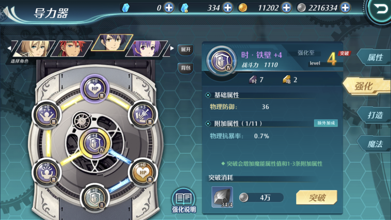Viewport: 391px width, 220px height.
Task: Add more blue gems with plus button
Action: click(x=169, y=8)
